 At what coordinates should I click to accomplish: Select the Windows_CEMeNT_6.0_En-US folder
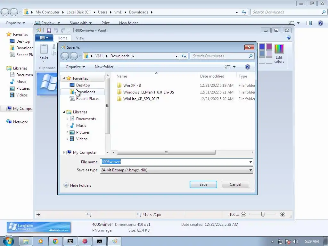[149, 92]
